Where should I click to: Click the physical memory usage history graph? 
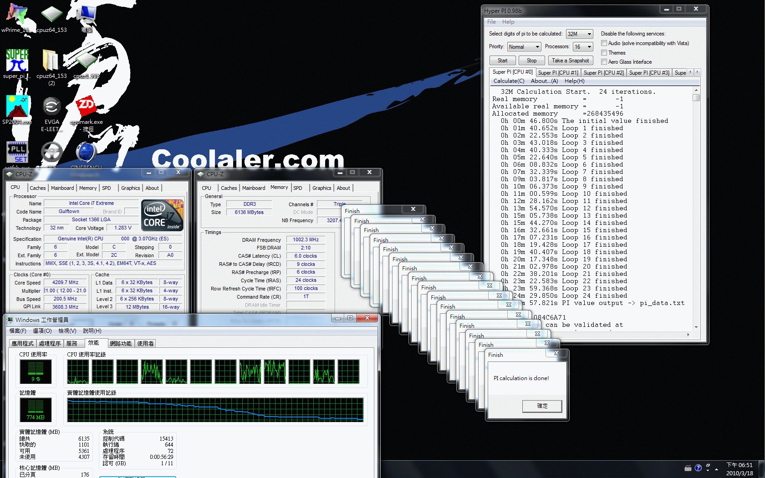(215, 410)
